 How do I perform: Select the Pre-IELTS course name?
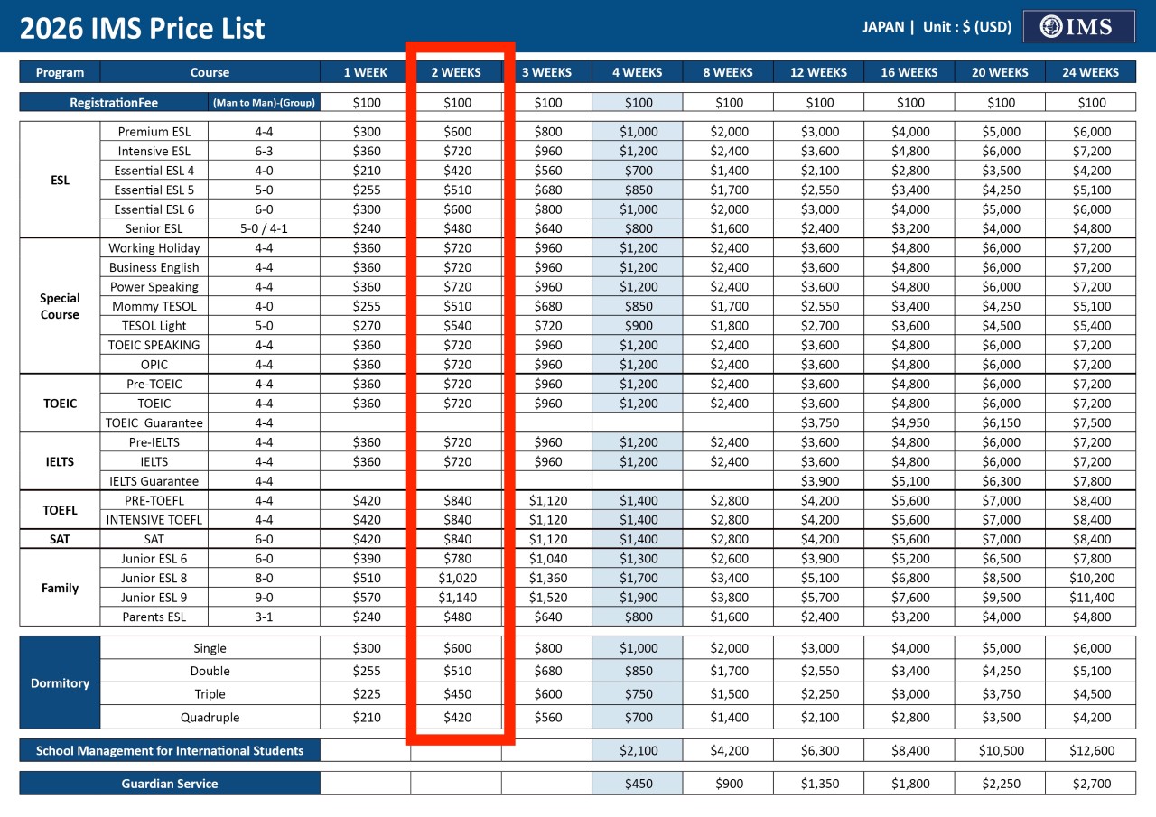(x=154, y=442)
